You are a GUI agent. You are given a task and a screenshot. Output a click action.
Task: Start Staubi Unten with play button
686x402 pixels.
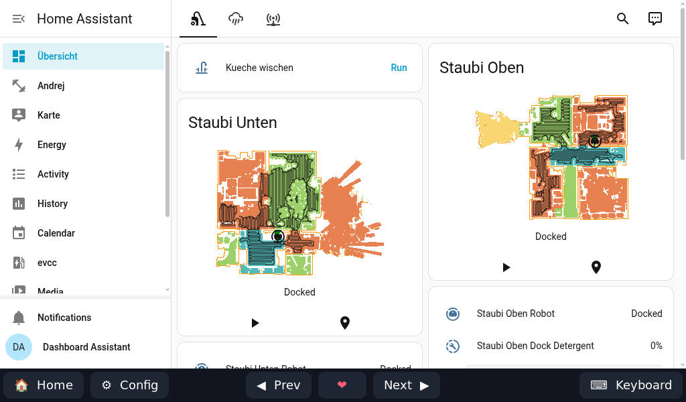click(255, 323)
